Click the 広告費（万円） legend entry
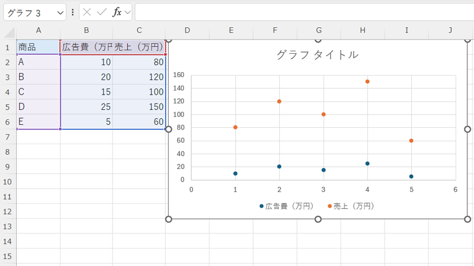 (x=289, y=206)
